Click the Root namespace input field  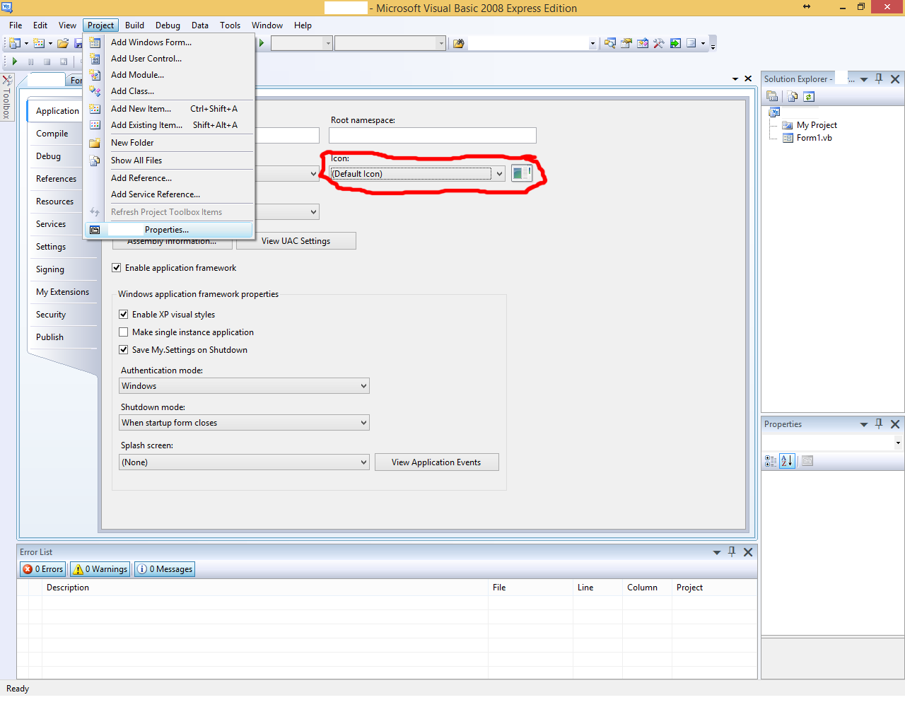pyautogui.click(x=433, y=135)
